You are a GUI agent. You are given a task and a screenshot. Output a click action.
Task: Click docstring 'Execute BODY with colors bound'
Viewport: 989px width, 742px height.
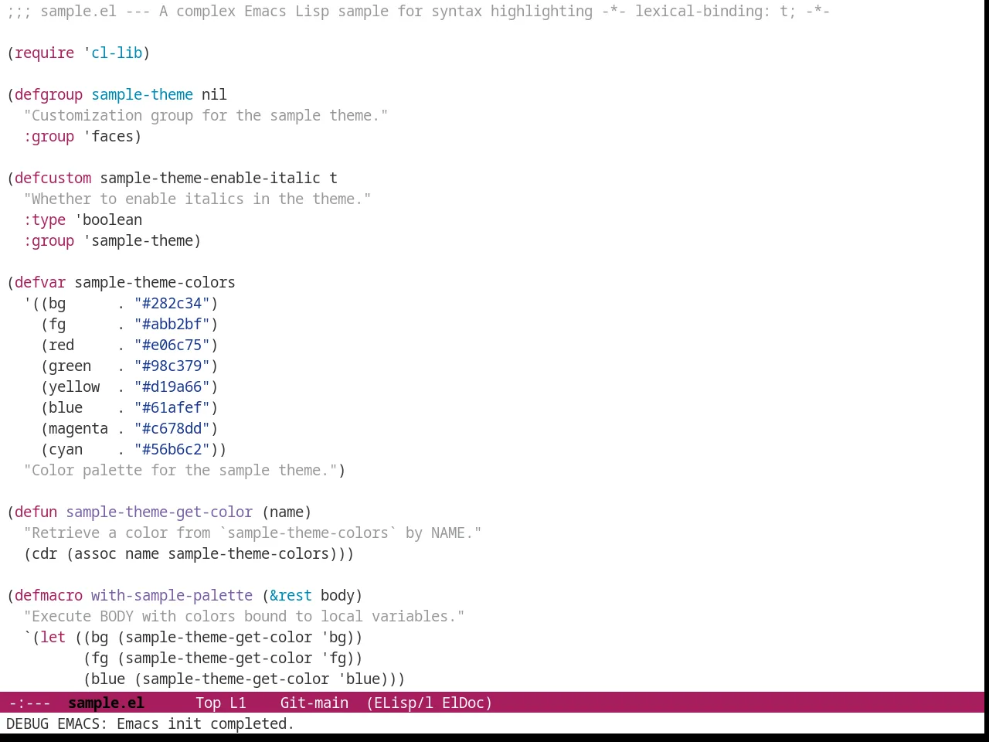point(244,616)
